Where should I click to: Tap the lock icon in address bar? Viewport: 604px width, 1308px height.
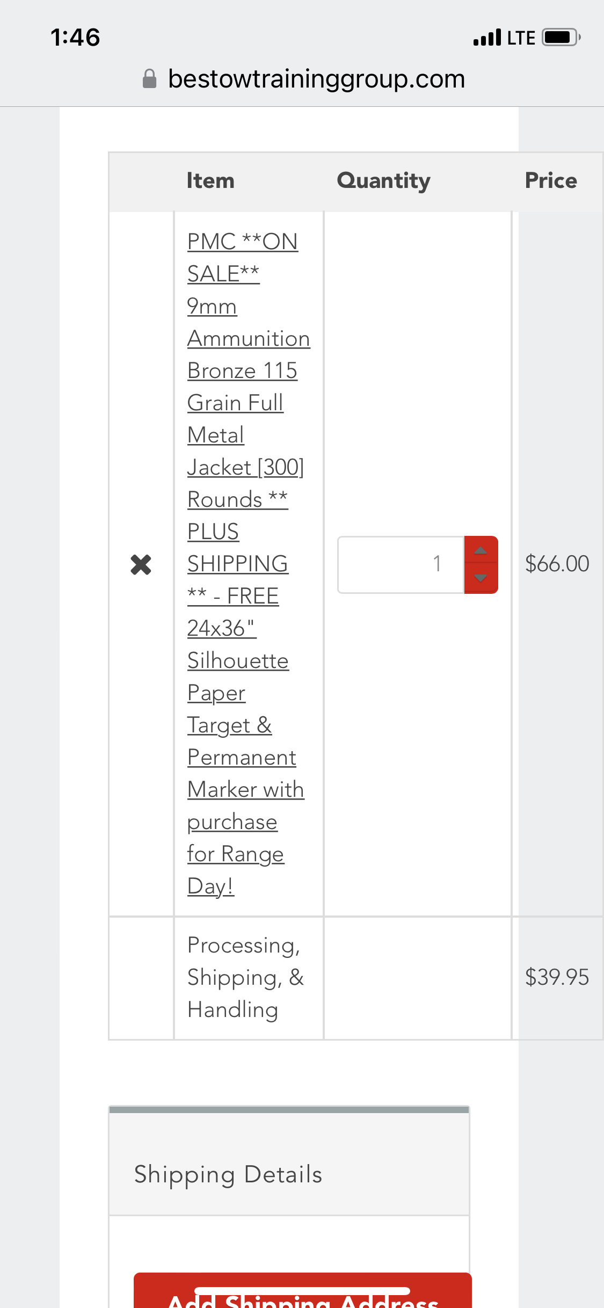[x=149, y=79]
